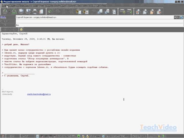
Task: Click the grey person toolbar icon
Action: (x=145, y=11)
